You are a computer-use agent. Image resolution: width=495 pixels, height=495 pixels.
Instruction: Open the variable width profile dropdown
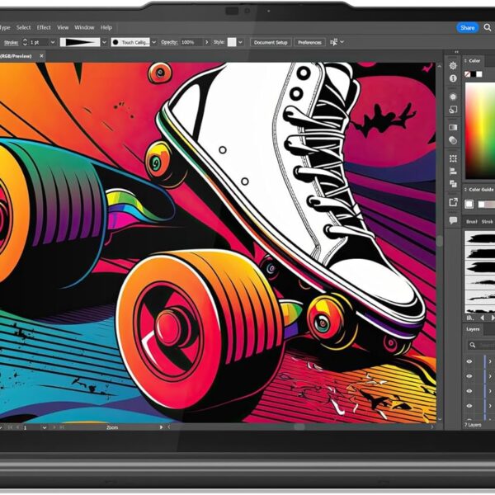pyautogui.click(x=104, y=42)
